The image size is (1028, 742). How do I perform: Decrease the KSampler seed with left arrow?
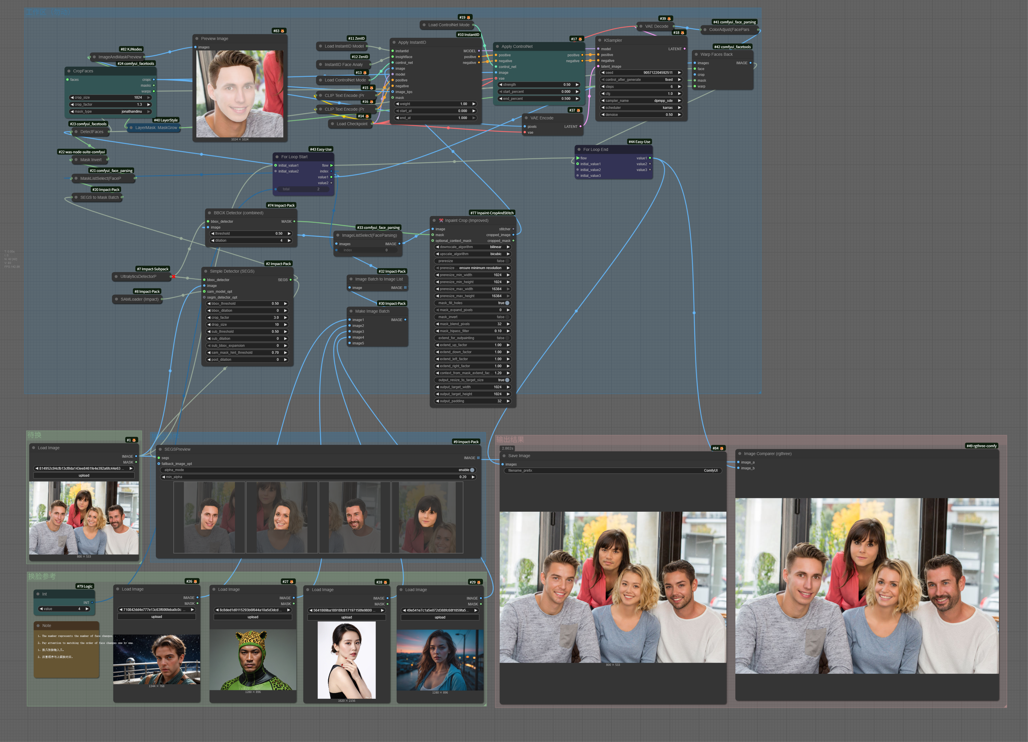[x=603, y=73]
